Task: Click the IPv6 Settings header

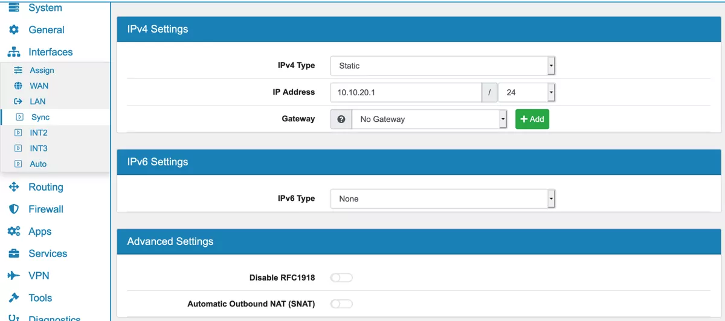Action: point(419,162)
